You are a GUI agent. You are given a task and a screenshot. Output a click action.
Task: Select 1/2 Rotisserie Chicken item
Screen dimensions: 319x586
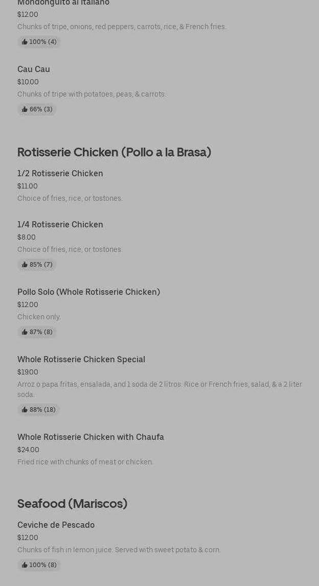click(x=60, y=173)
